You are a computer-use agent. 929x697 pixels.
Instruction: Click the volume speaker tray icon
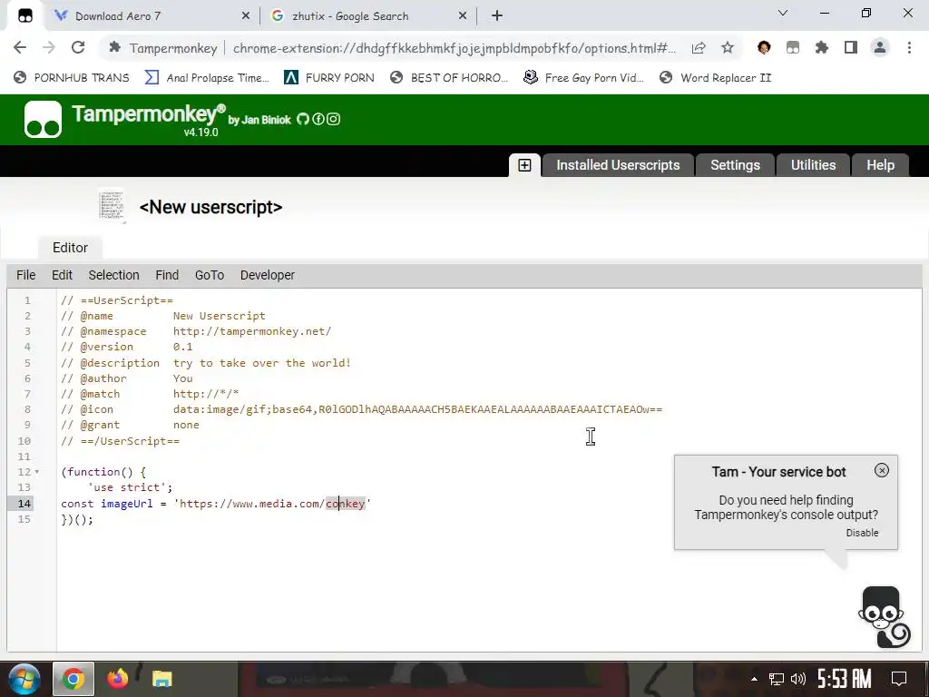pos(798,679)
